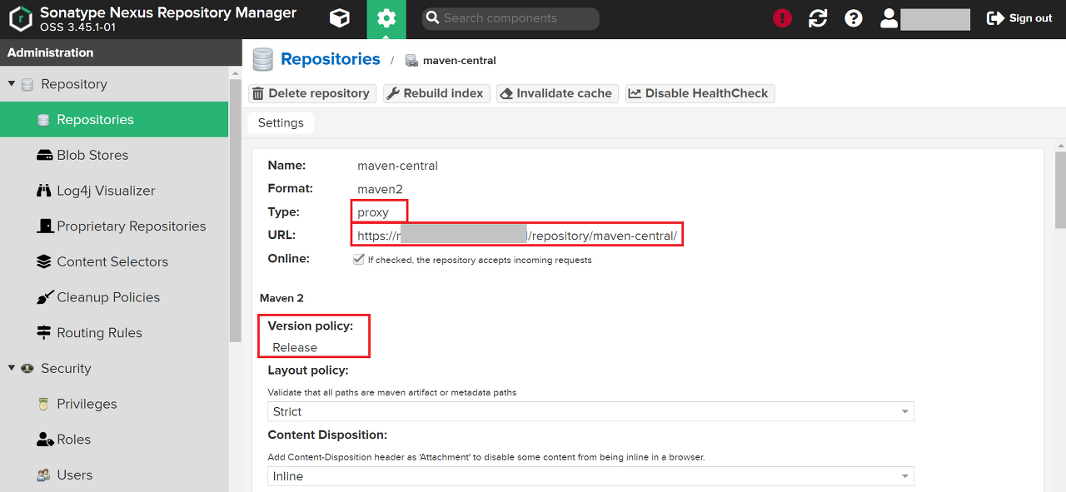1066x492 pixels.
Task: Click the Sign out button
Action: pyautogui.click(x=1019, y=18)
